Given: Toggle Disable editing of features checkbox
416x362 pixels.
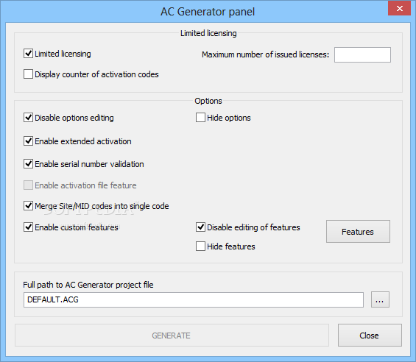Looking at the screenshot, I should [200, 227].
